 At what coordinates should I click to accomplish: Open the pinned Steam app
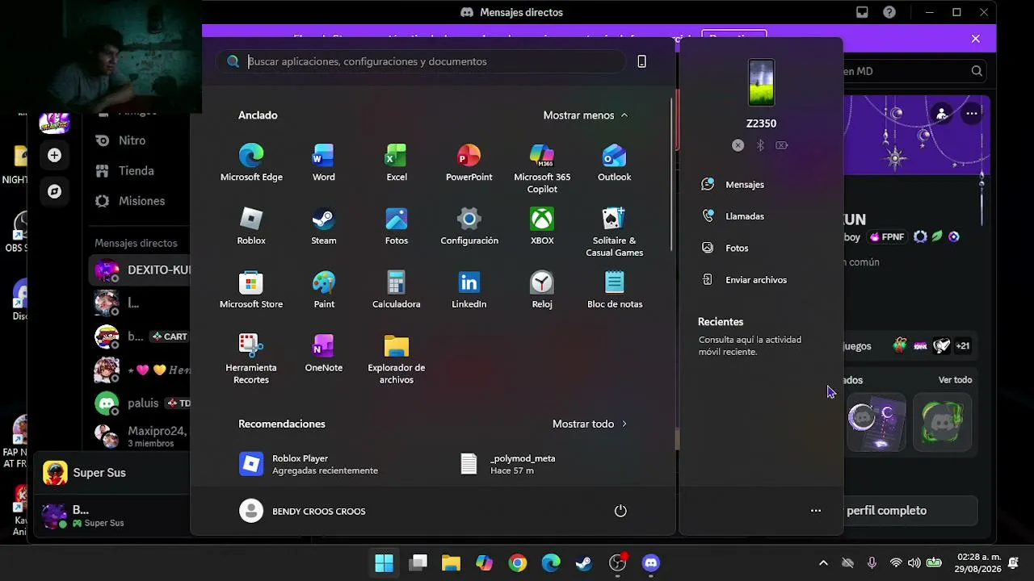point(324,226)
